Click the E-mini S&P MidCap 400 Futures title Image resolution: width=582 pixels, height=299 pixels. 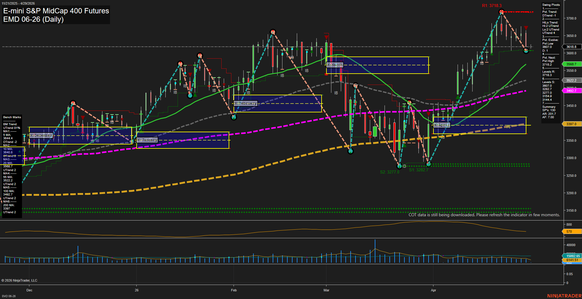[56, 11]
